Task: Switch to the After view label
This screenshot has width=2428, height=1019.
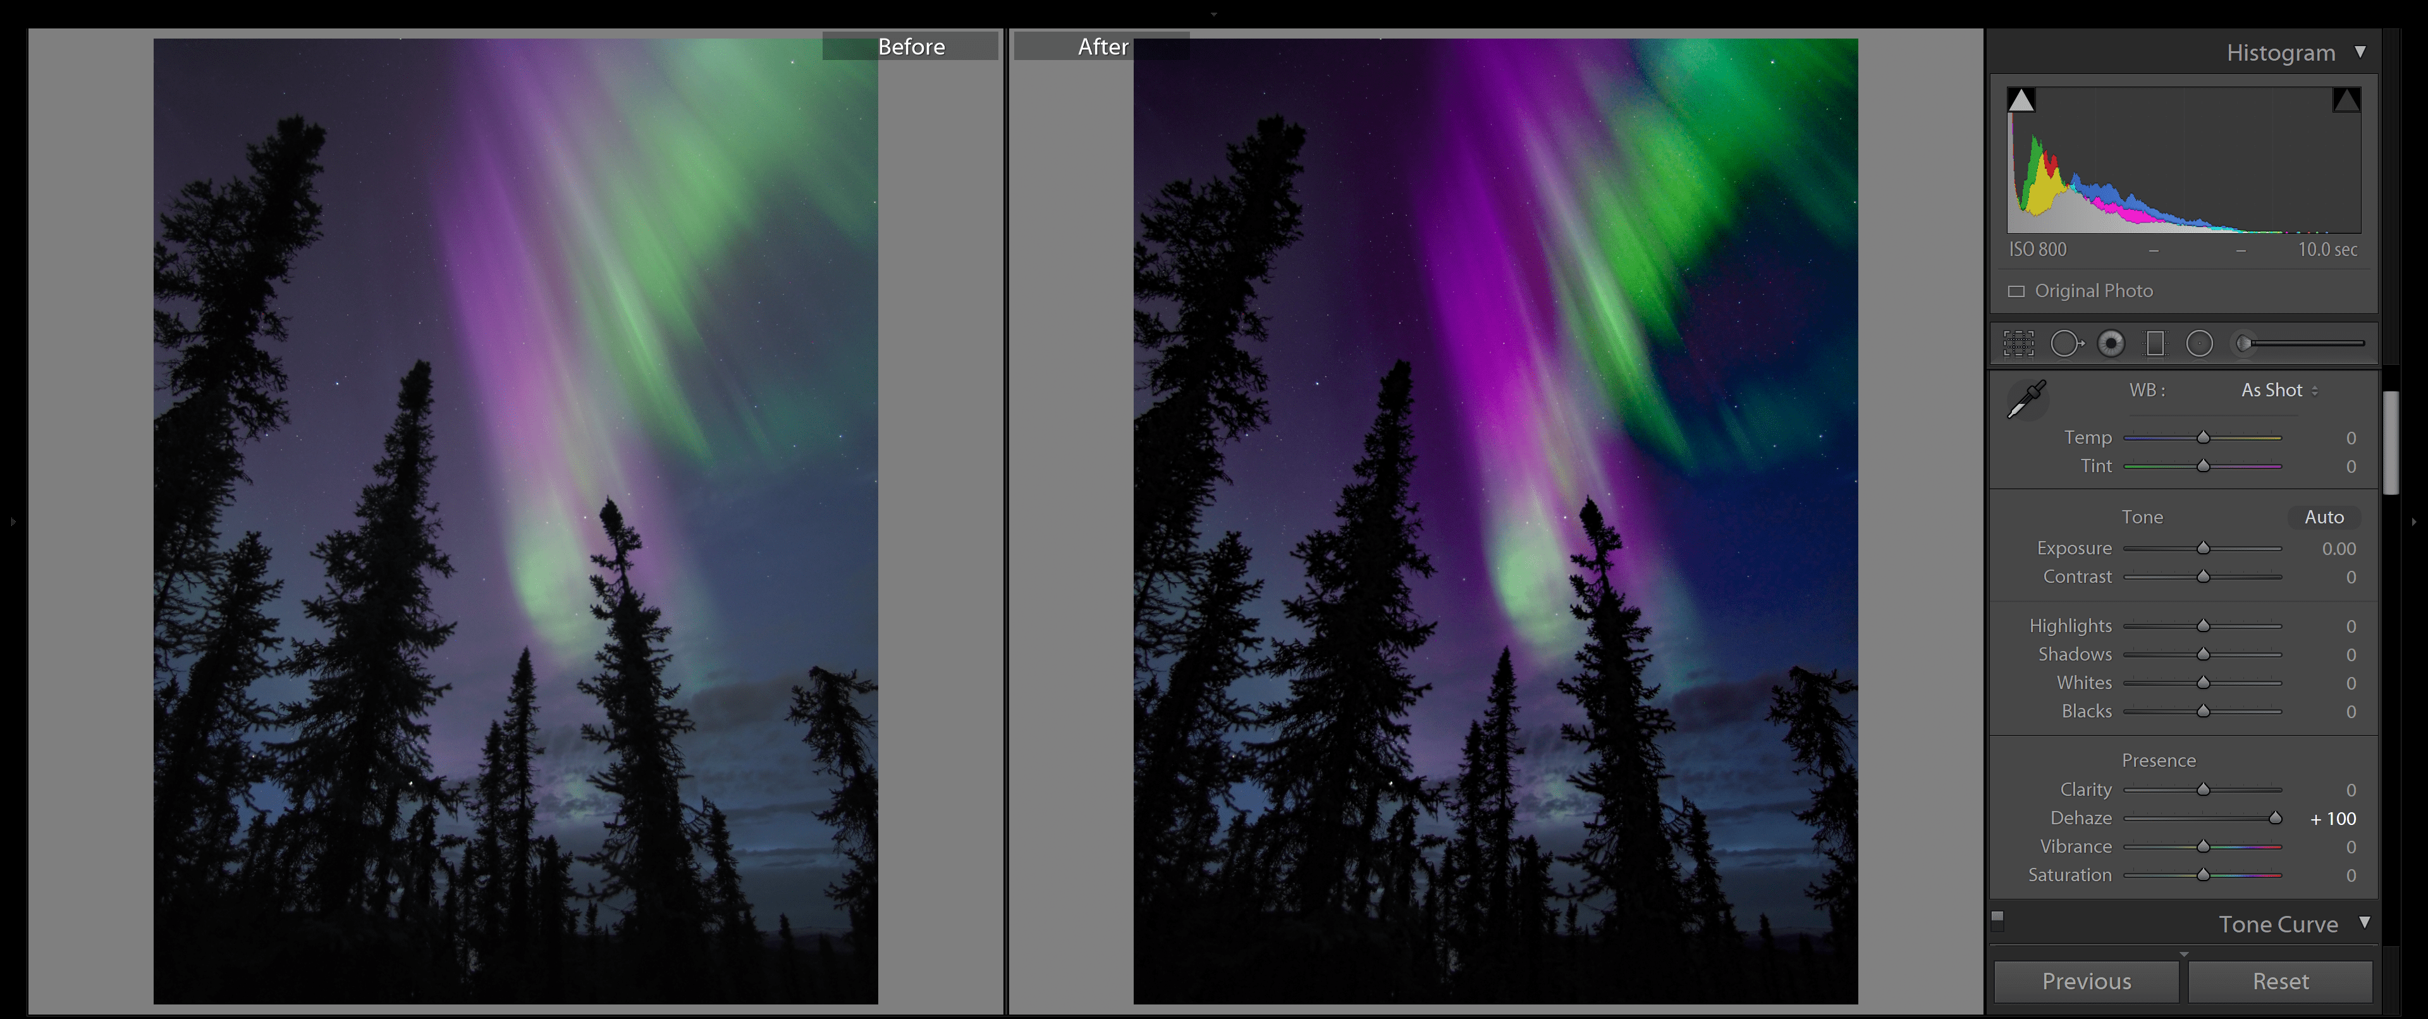Action: [1102, 46]
